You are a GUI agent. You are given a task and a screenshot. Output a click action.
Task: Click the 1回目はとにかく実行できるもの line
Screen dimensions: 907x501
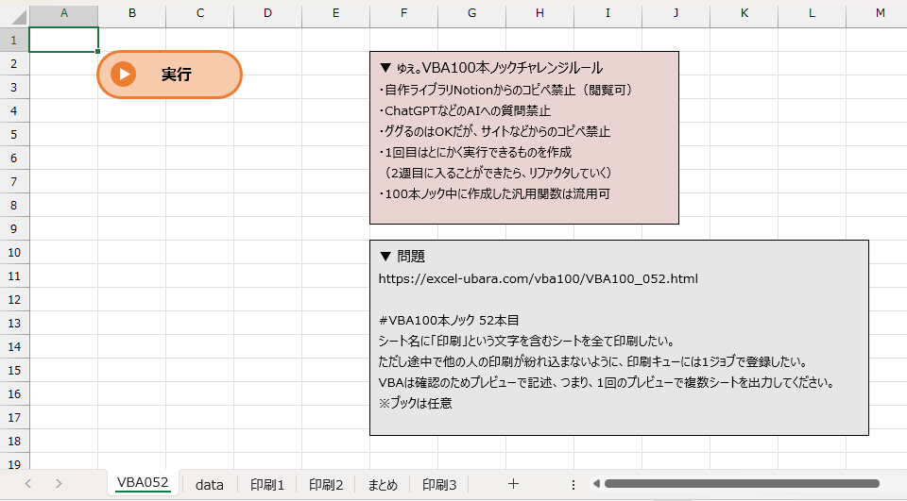click(x=475, y=152)
